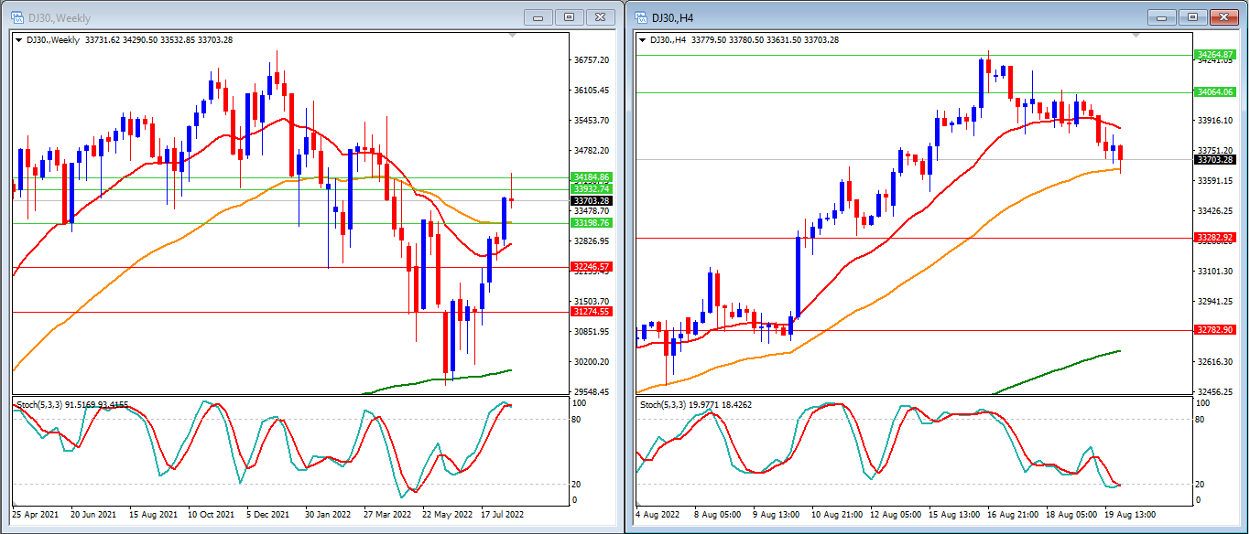The image size is (1250, 534).
Task: Select the green 33932.74 price level label
Action: tap(592, 188)
